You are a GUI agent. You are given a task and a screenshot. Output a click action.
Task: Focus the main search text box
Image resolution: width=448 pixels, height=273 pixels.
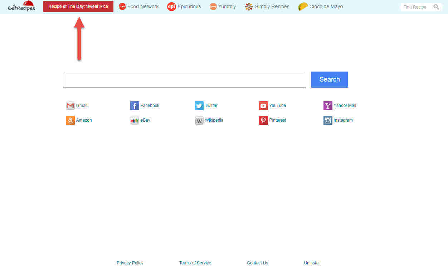tap(184, 79)
